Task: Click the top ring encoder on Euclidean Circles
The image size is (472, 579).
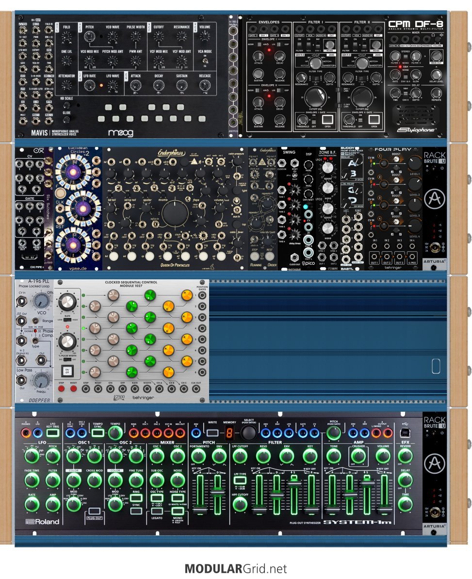Action: tap(73, 171)
